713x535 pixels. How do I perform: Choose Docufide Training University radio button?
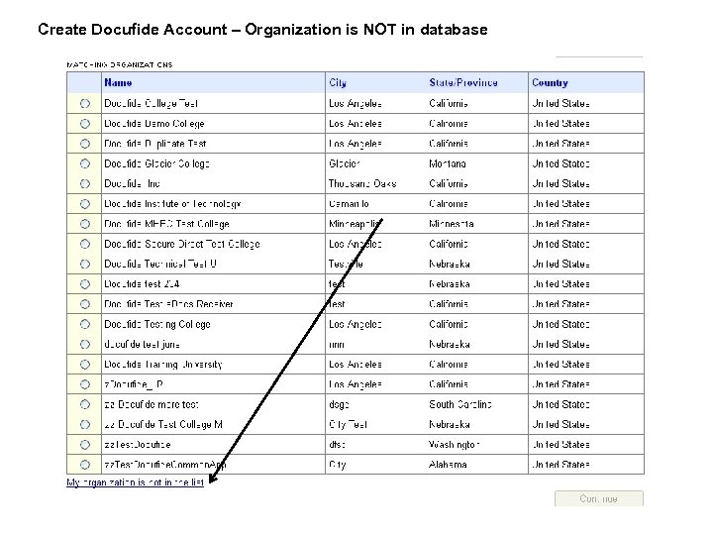[85, 365]
